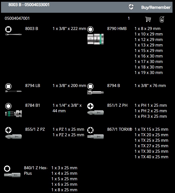Viewport: 175px width, 193px height.
Task: Click the 8794 LB product name
Action: pyautogui.click(x=32, y=85)
